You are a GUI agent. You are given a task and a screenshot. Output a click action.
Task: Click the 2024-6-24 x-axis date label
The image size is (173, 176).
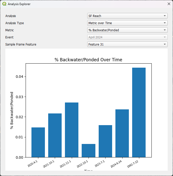tap(116, 164)
